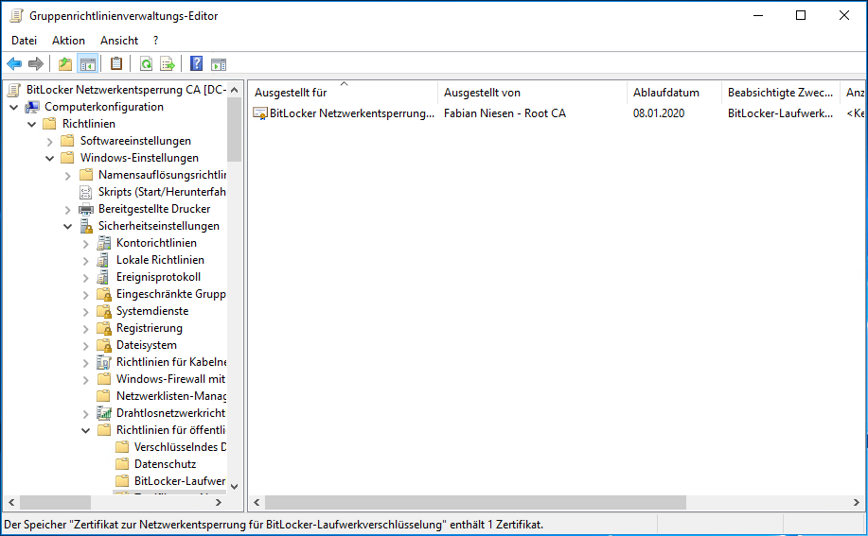The image size is (868, 536).
Task: Click the tree pane vertical scrollbar thumb
Action: click(234, 130)
